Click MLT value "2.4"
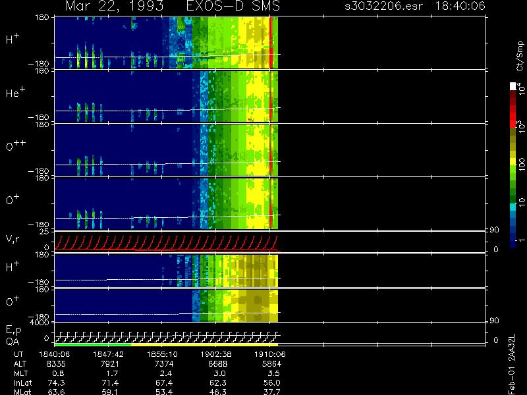This screenshot has height=395, width=527. click(166, 373)
